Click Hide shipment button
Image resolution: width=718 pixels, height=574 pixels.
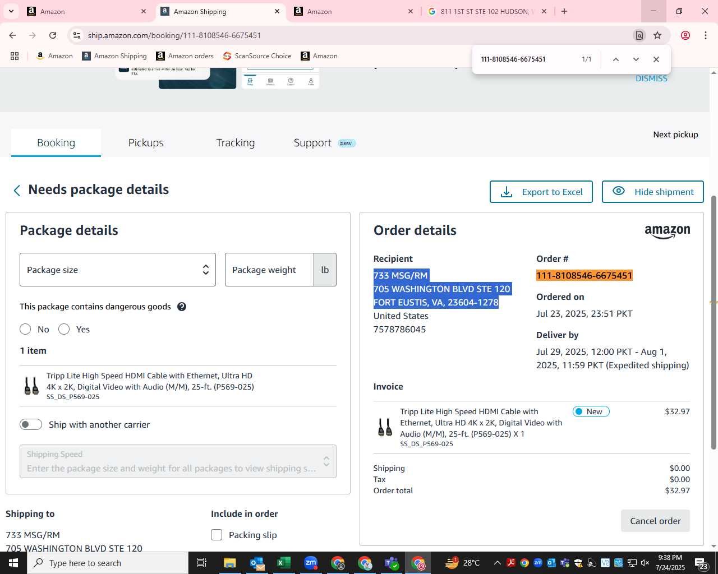tap(653, 192)
